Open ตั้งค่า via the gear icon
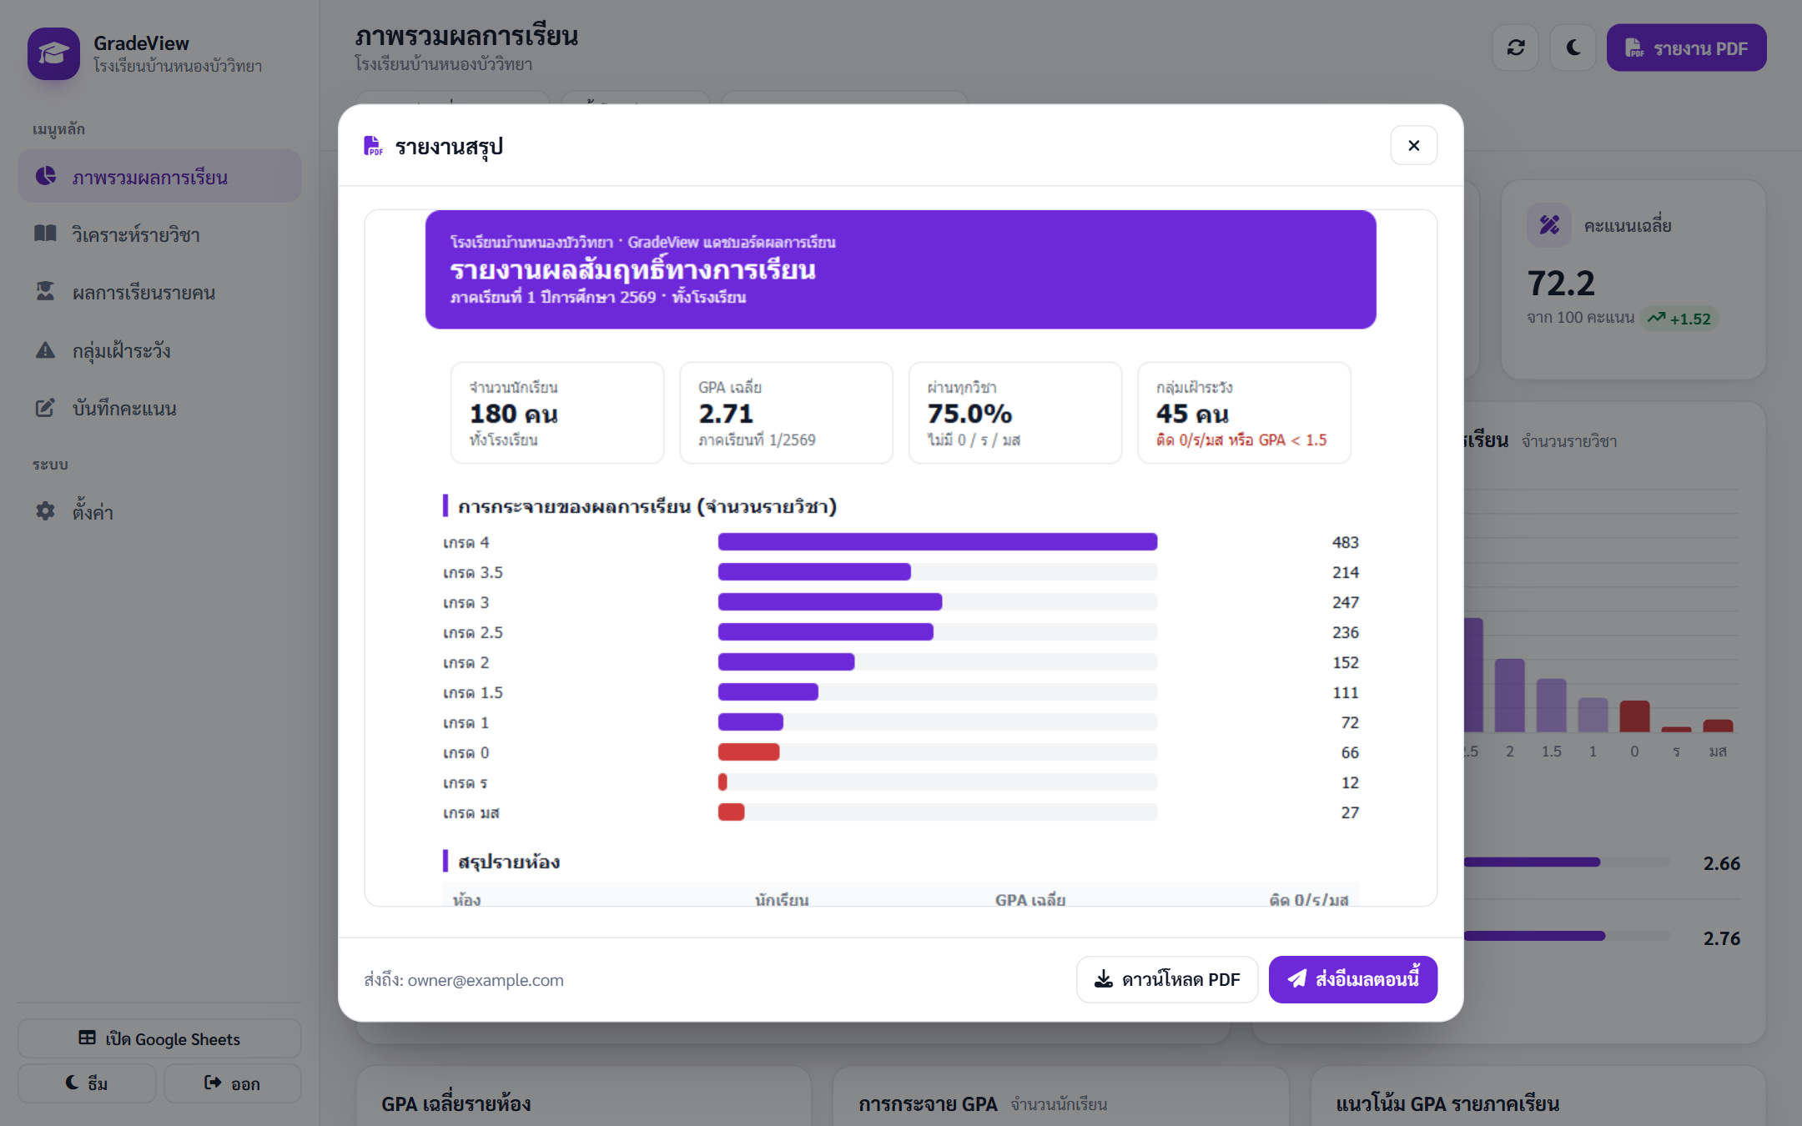 tap(45, 510)
